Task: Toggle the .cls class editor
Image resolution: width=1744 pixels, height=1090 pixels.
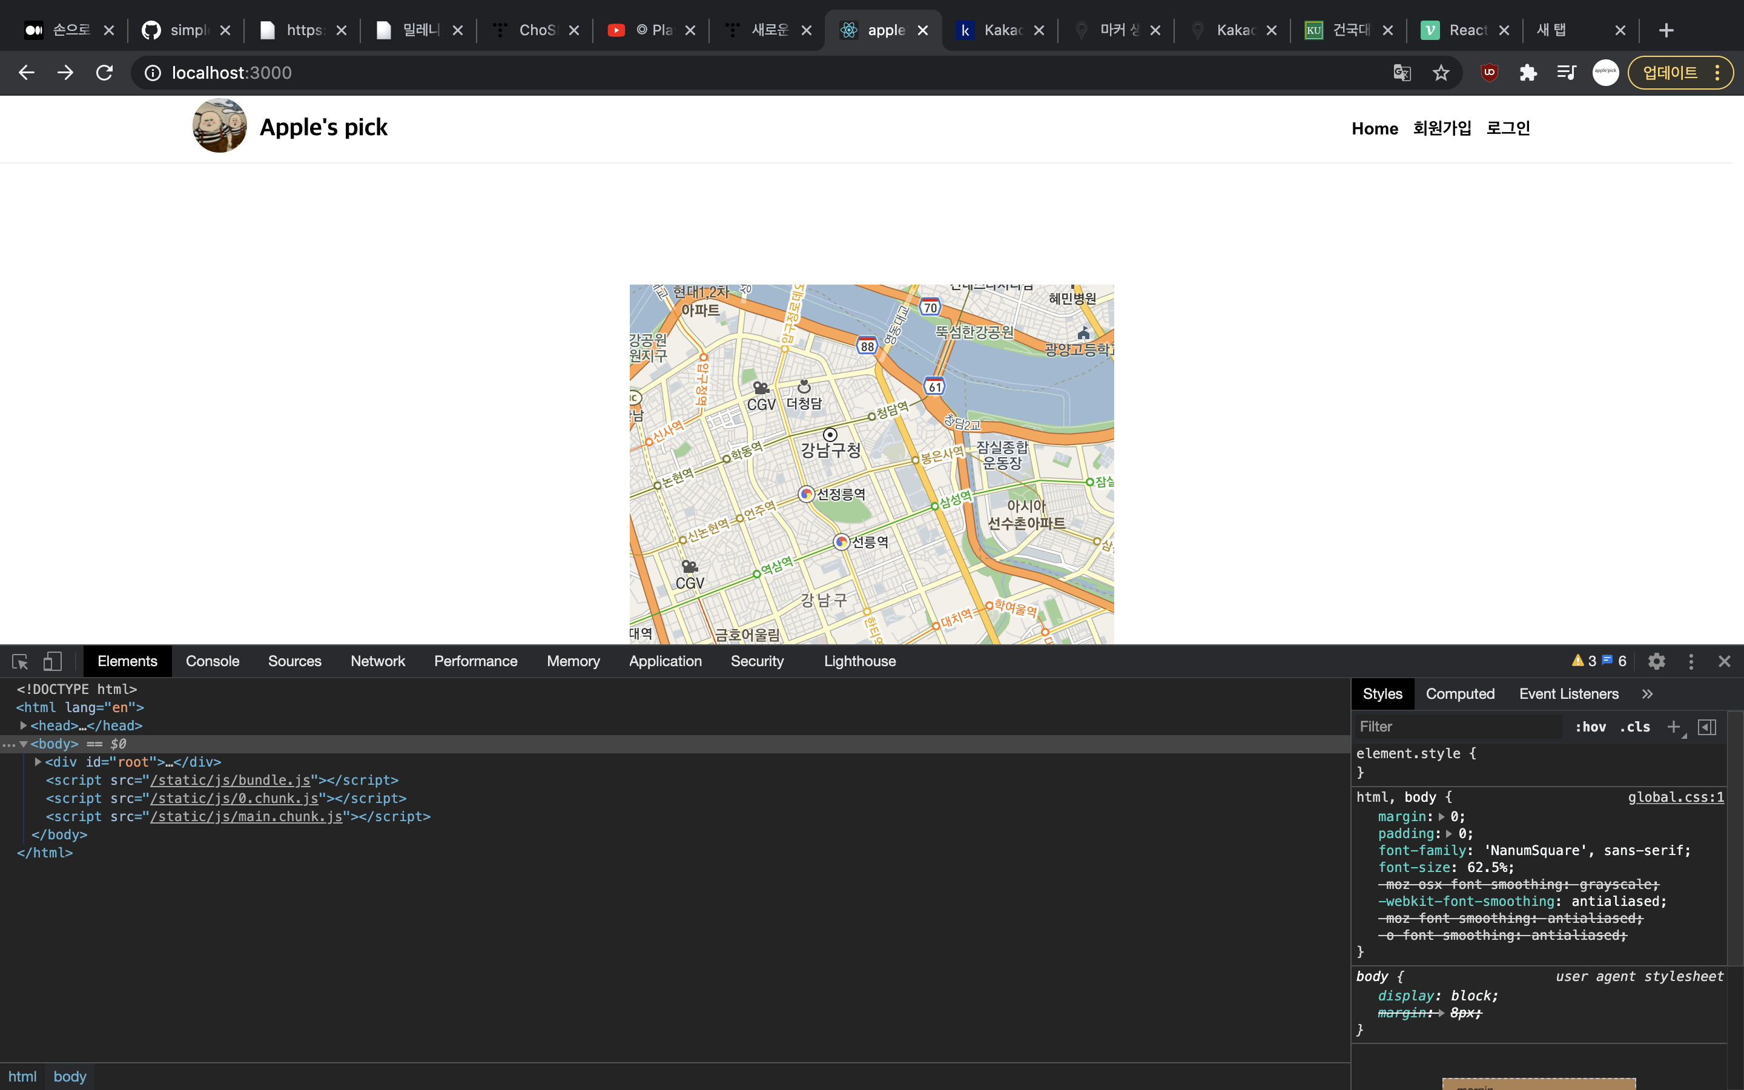Action: pos(1634,727)
